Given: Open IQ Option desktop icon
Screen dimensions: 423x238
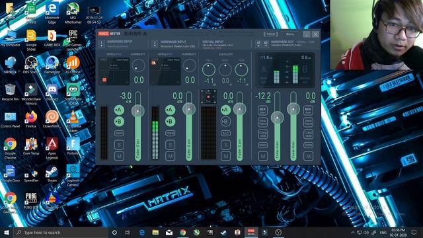Looking at the screenshot, I should [x=73, y=65].
